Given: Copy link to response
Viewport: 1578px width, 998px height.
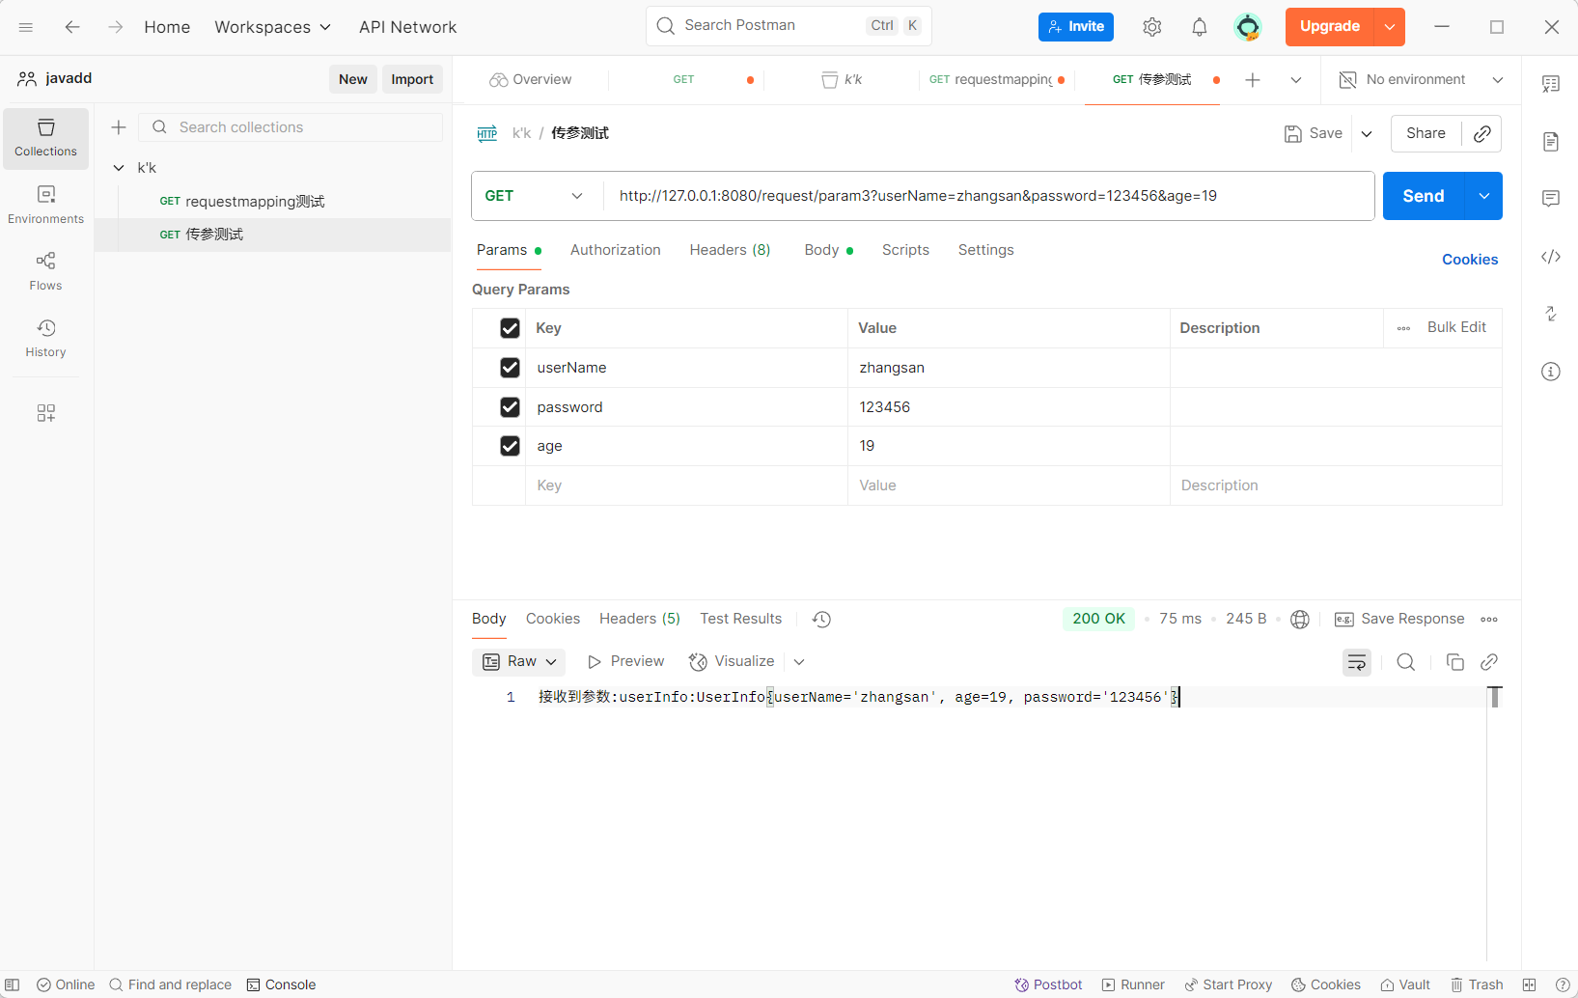Looking at the screenshot, I should click(1489, 662).
